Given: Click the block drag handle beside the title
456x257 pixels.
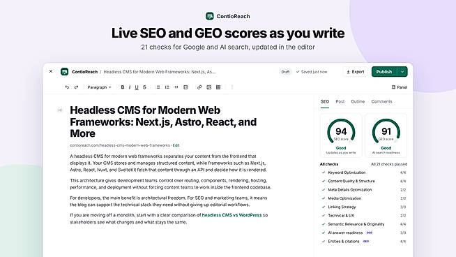Looking at the screenshot, I should 60,110.
